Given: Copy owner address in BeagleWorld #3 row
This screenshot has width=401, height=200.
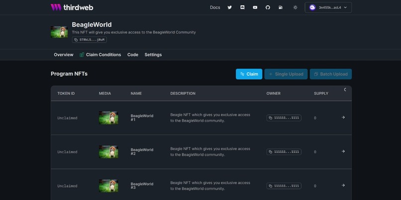Looking at the screenshot, I should [284, 186].
